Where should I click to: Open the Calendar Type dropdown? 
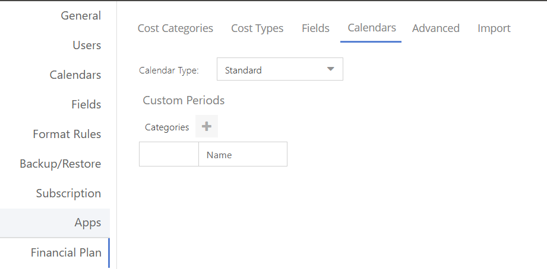pos(280,69)
